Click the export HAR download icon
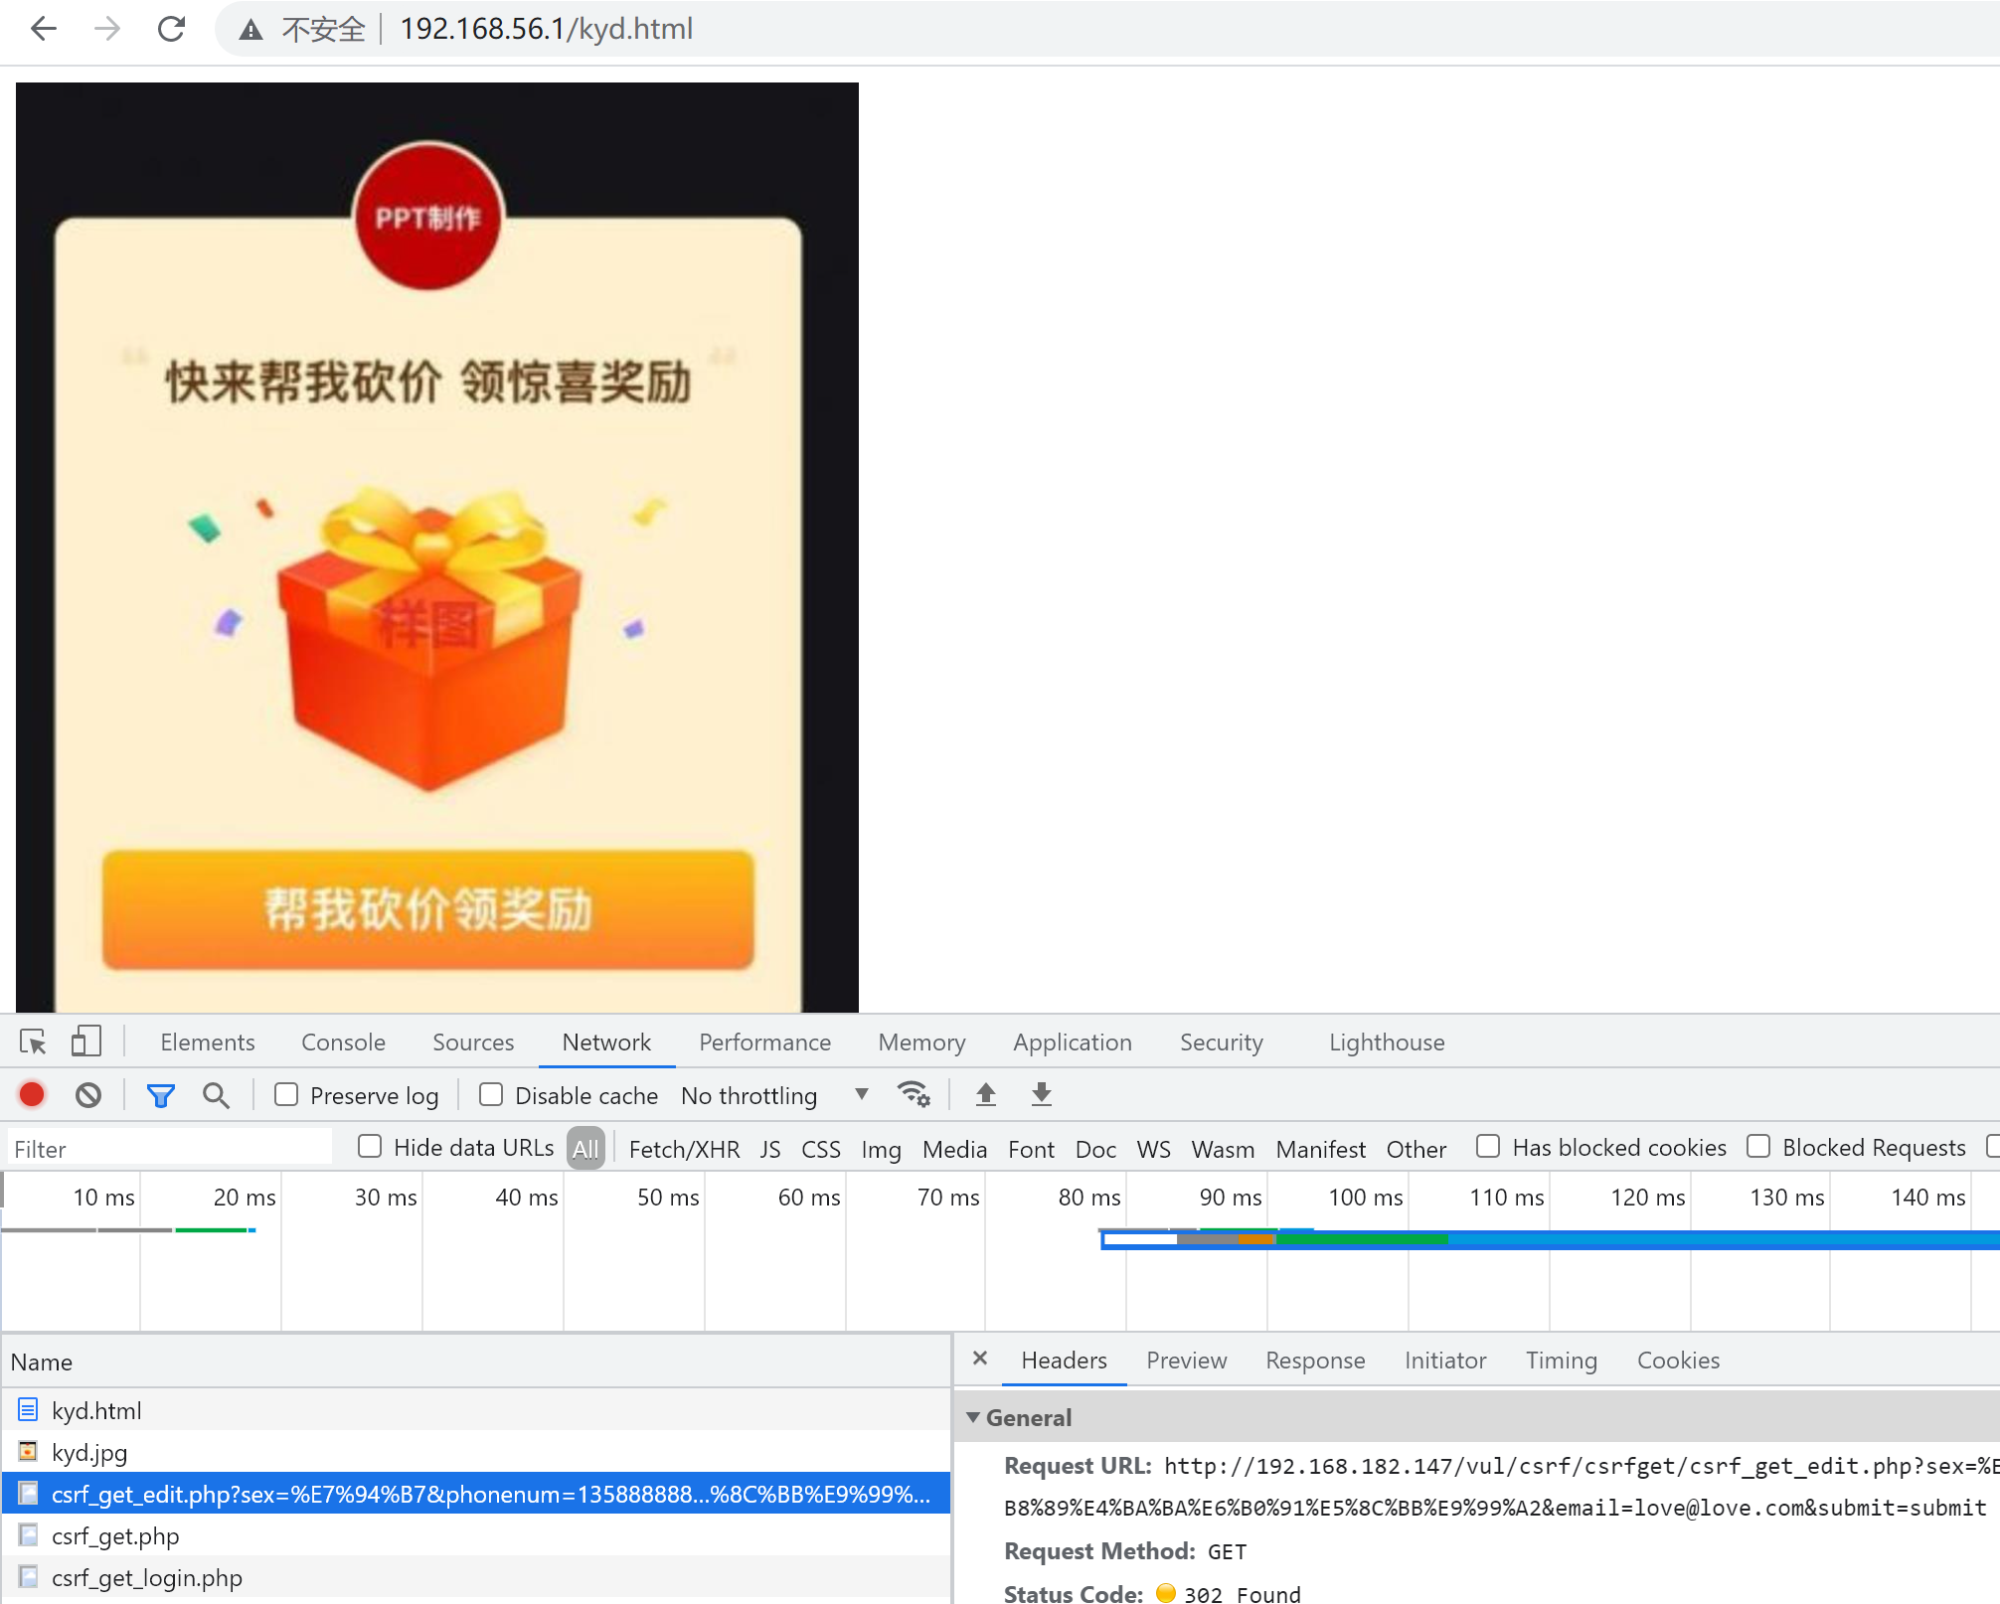 tap(1041, 1094)
